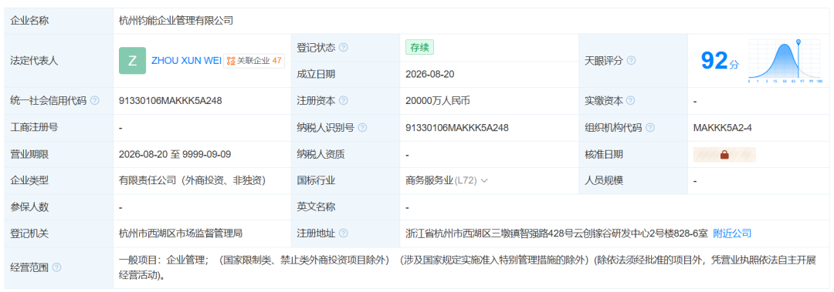Click help icon next to 登记状态
Viewport: 834px width, 292px height.
click(344, 47)
